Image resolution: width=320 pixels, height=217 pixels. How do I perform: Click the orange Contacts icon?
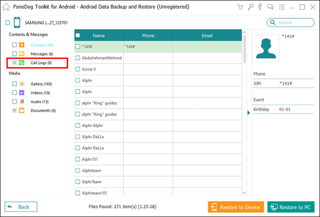[22, 45]
